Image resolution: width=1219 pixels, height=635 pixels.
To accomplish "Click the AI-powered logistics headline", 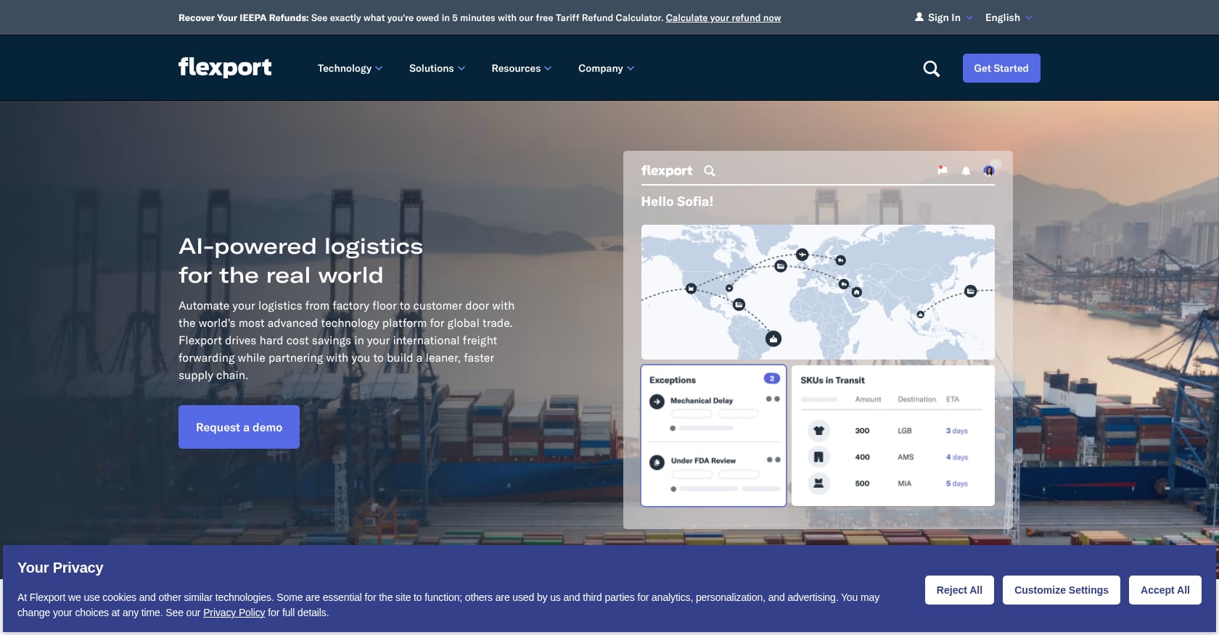I will pyautogui.click(x=300, y=261).
